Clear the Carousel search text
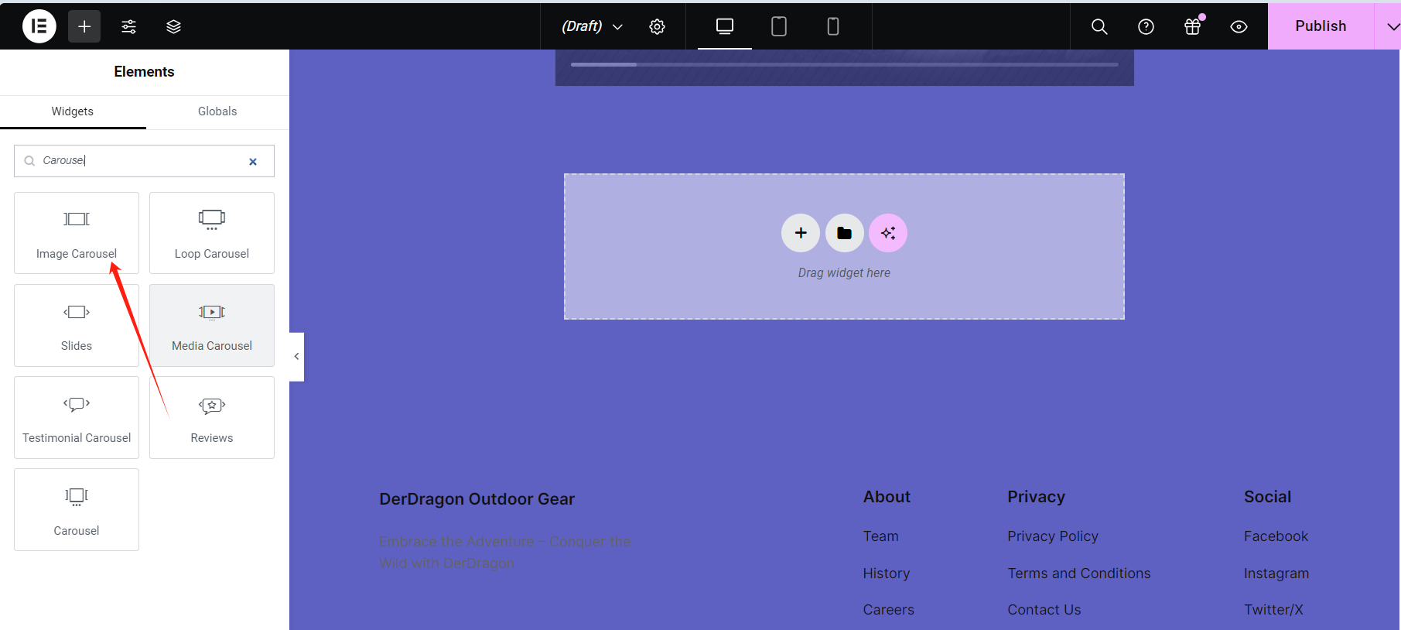1401x630 pixels. click(253, 162)
